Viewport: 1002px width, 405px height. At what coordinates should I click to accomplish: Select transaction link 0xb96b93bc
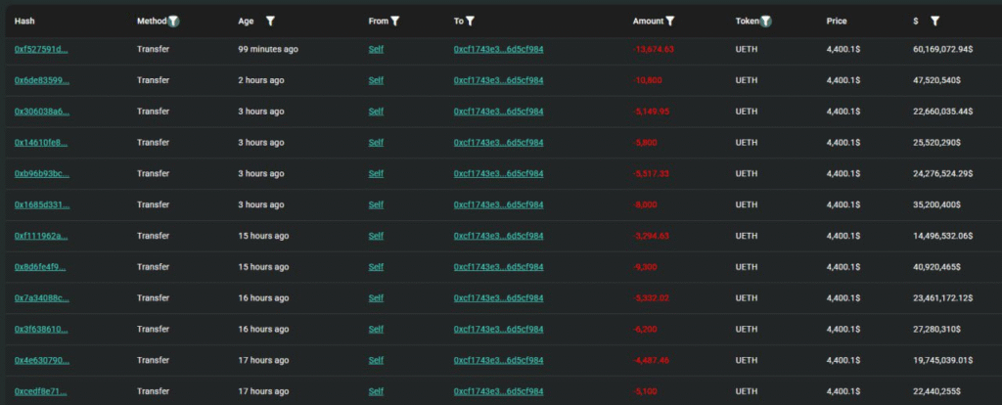coord(41,174)
